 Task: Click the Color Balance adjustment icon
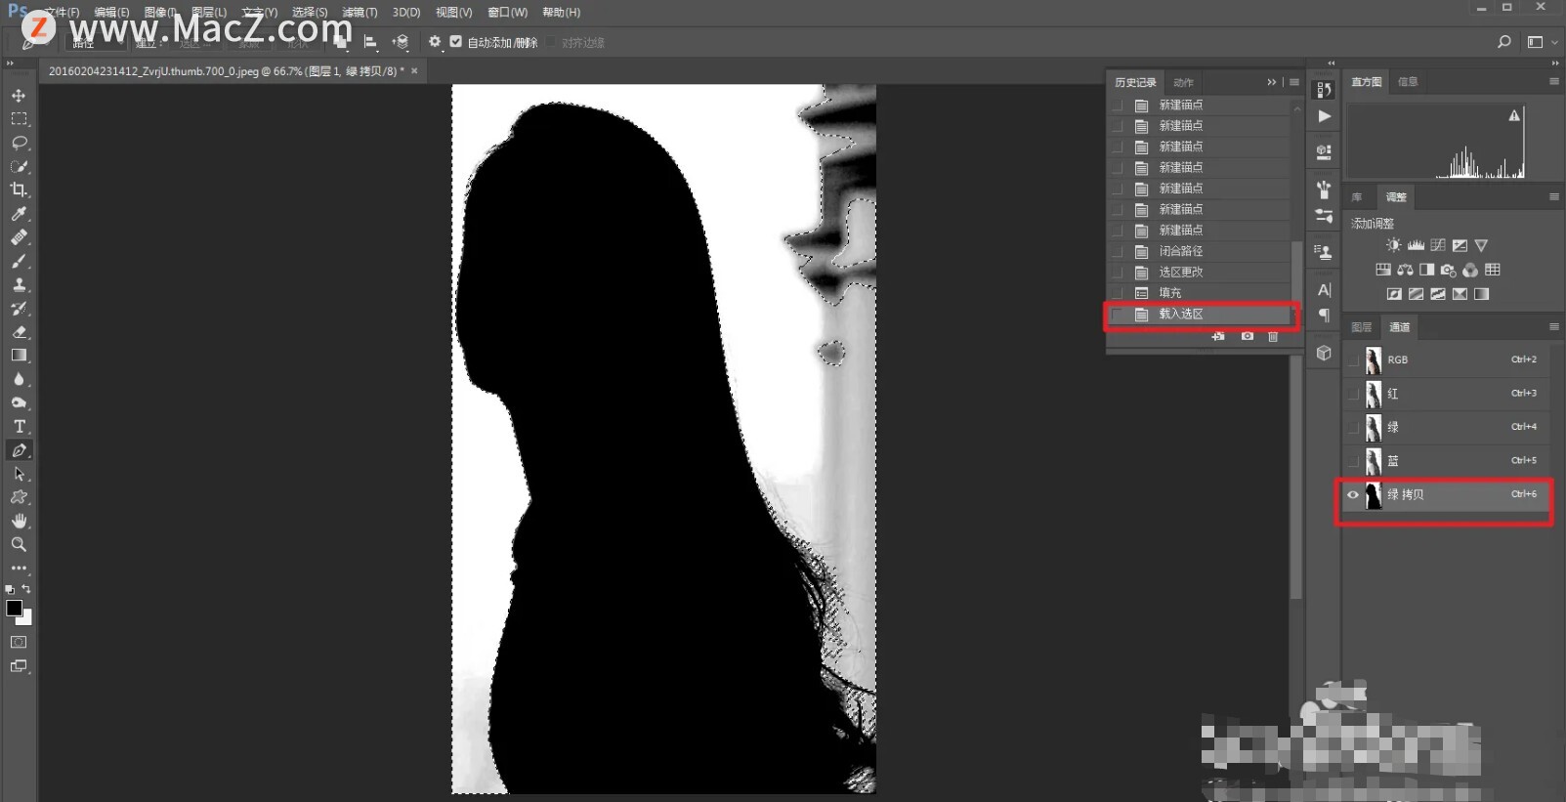pyautogui.click(x=1405, y=270)
